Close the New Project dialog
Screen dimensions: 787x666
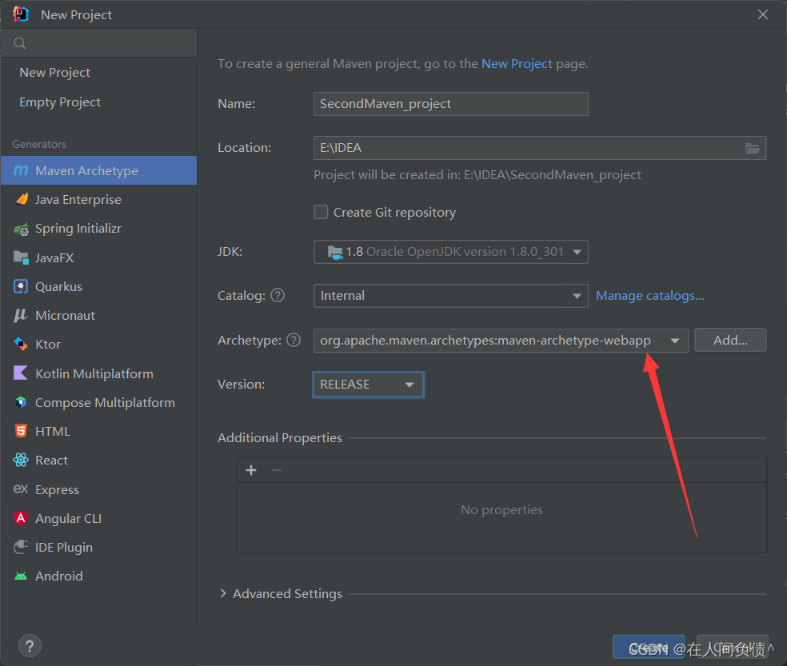pos(763,14)
